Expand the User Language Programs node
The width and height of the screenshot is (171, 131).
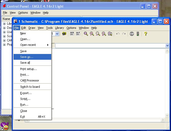coord(4,32)
